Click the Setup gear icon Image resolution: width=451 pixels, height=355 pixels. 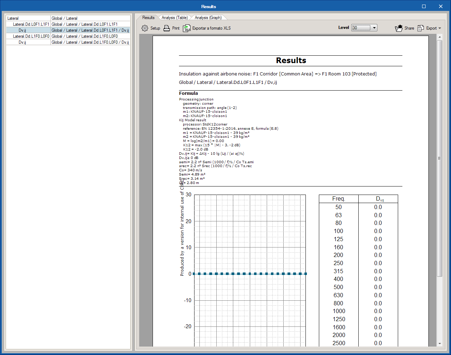[145, 28]
